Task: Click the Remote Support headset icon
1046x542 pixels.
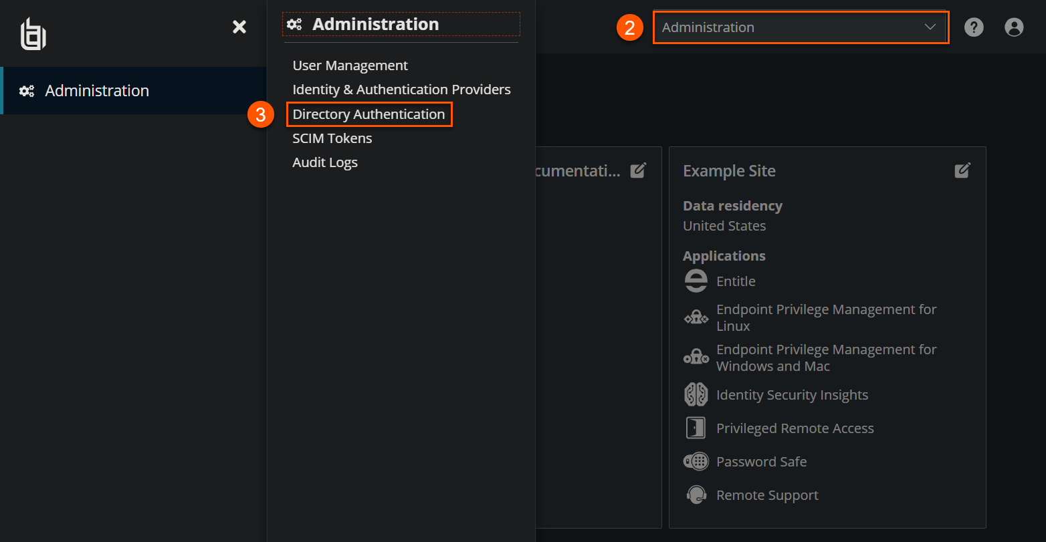Action: pos(696,495)
